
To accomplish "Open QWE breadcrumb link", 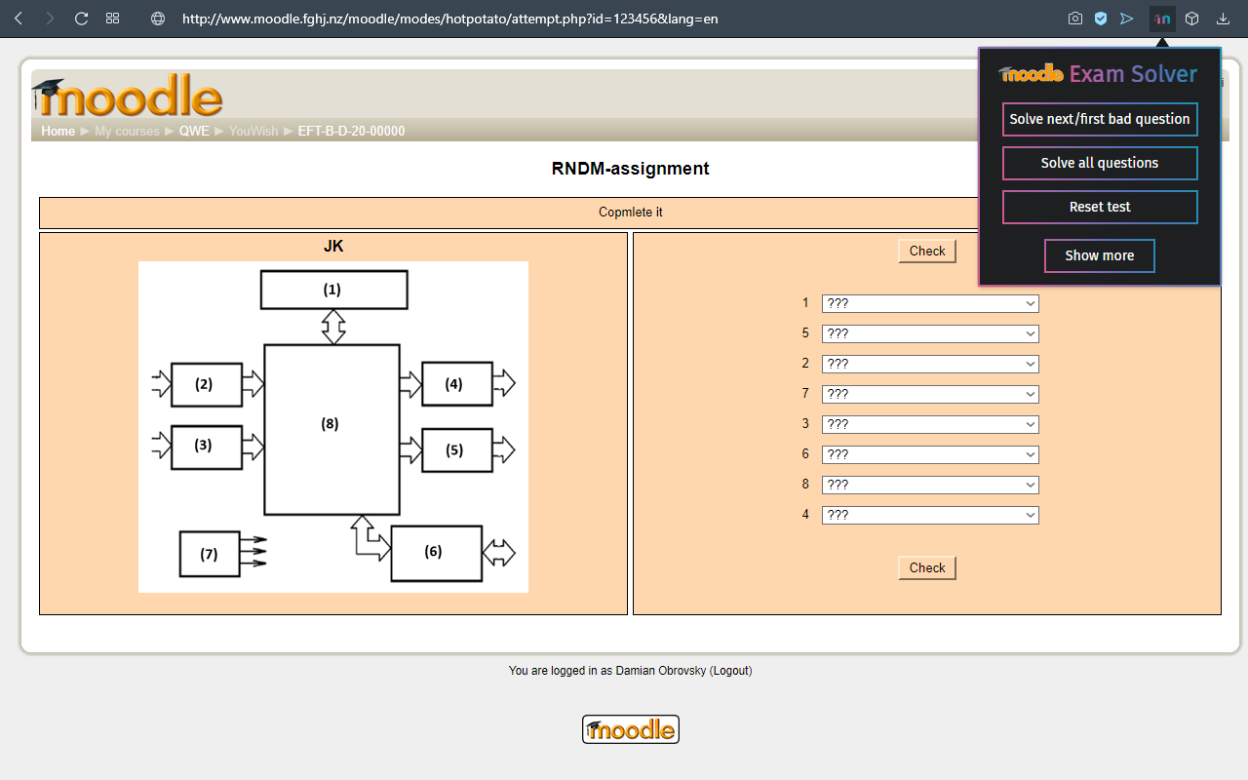I will [x=194, y=131].
